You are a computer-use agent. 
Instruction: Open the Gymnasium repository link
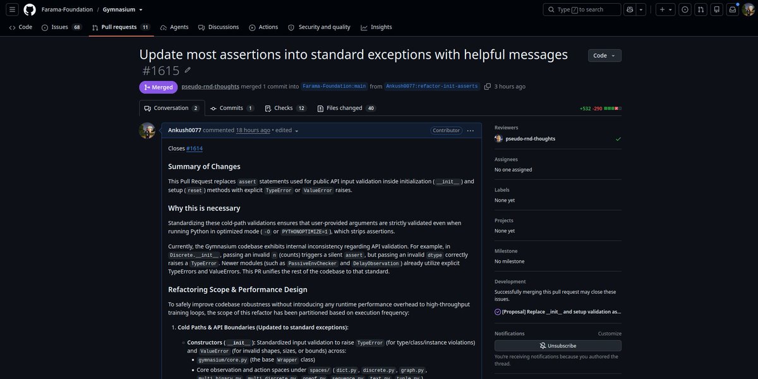point(119,9)
